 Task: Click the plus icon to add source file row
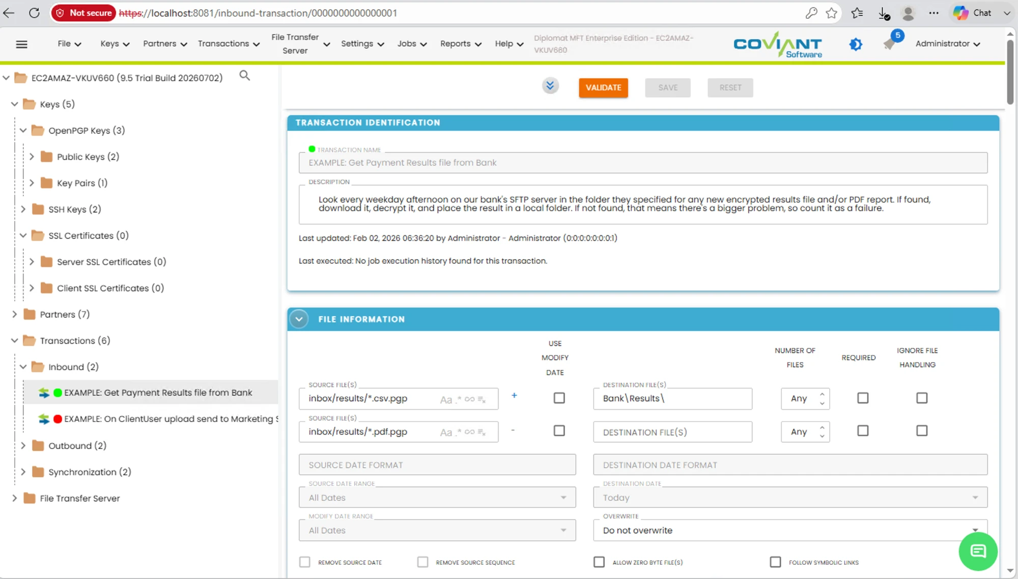(514, 395)
